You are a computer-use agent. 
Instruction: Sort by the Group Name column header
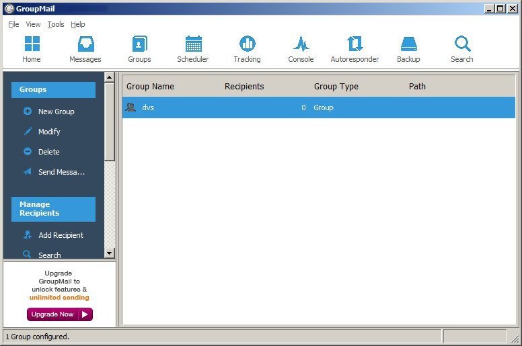[x=150, y=87]
